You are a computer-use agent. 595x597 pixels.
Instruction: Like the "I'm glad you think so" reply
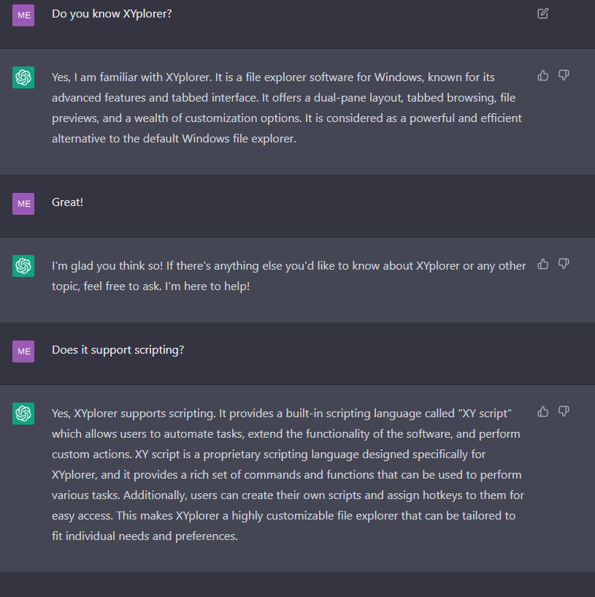(543, 264)
